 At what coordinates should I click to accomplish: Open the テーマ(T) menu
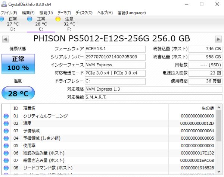(64, 13)
